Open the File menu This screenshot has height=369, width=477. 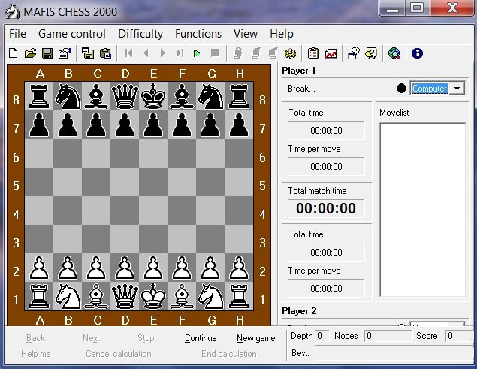coord(17,34)
